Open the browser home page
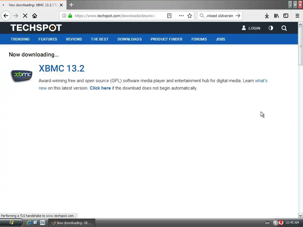The height and width of the screenshot is (227, 303). [35, 16]
